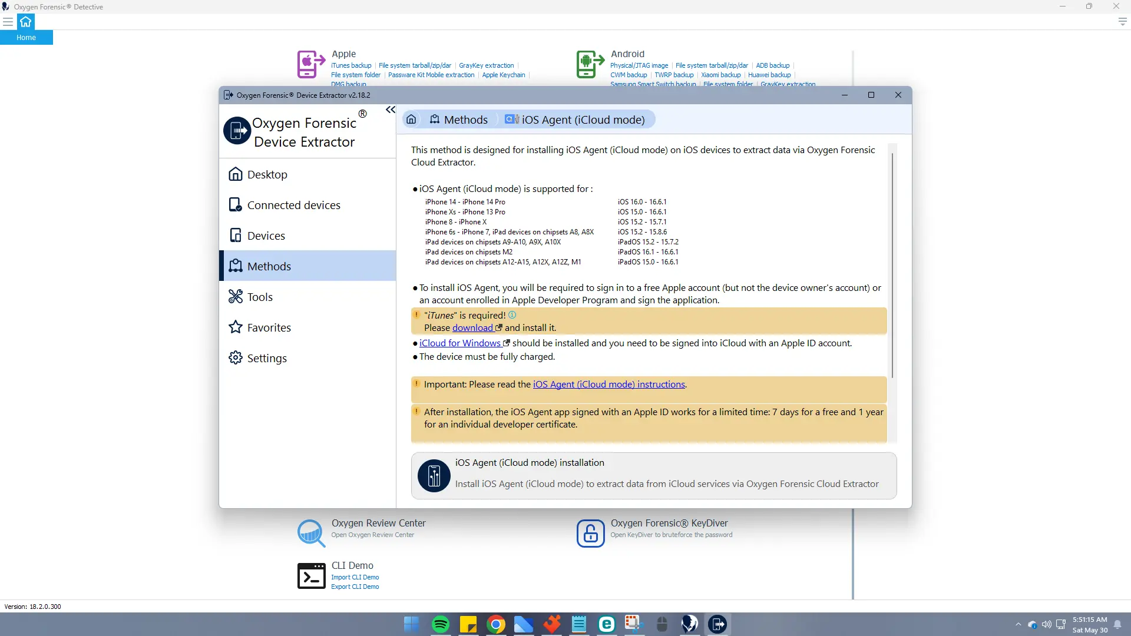This screenshot has height=636, width=1131.
Task: Go back to Methods via the breadcrumb
Action: tap(459, 120)
